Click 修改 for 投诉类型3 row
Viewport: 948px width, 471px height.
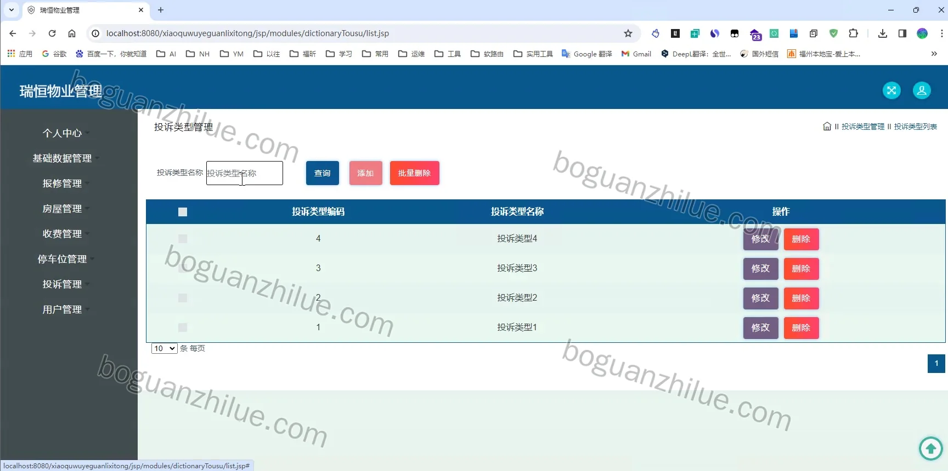click(x=761, y=268)
